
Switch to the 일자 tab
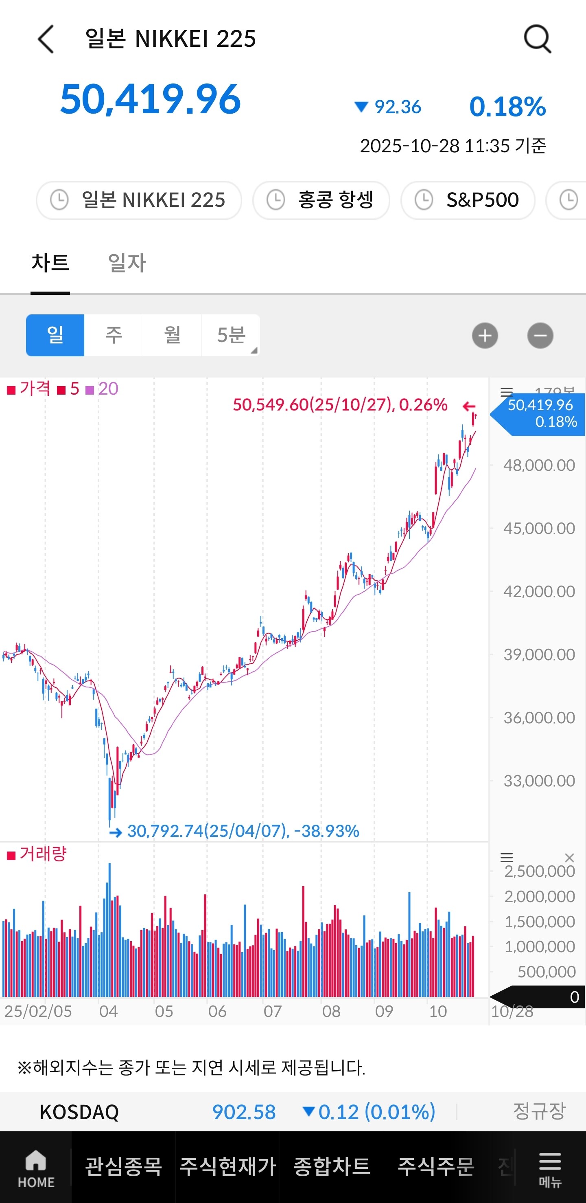127,262
